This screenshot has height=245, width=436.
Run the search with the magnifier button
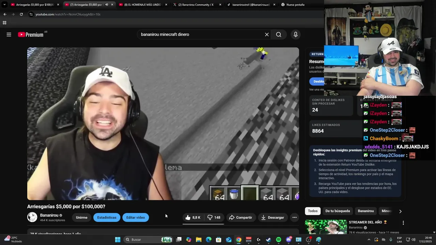coord(279,34)
